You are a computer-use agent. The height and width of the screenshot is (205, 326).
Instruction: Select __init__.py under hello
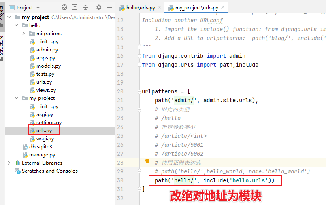click(x=47, y=42)
